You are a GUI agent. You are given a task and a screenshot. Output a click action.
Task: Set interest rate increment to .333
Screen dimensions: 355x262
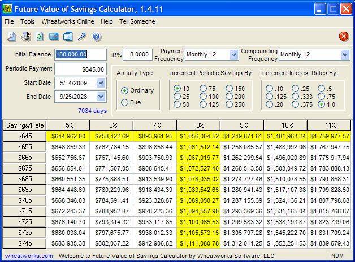point(295,97)
